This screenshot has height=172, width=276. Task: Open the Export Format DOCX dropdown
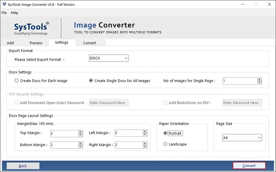click(x=109, y=58)
